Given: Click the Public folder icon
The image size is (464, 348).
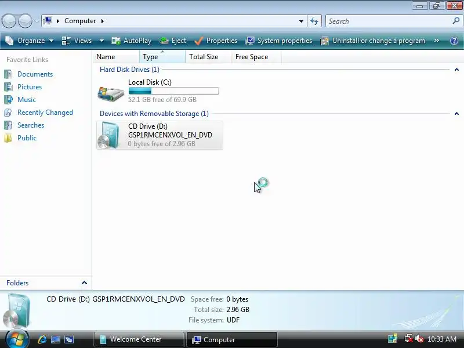Looking at the screenshot, I should [x=8, y=138].
